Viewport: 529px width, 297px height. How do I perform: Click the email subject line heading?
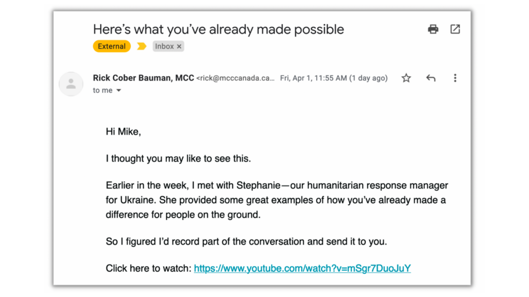click(218, 29)
